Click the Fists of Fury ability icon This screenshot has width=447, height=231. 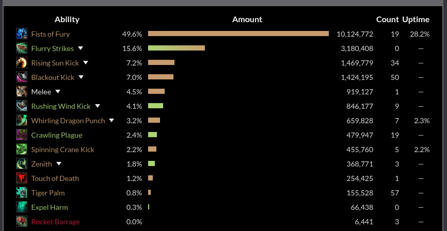click(x=22, y=34)
